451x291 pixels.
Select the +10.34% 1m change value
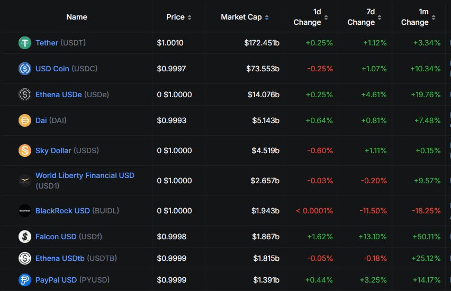coord(426,69)
